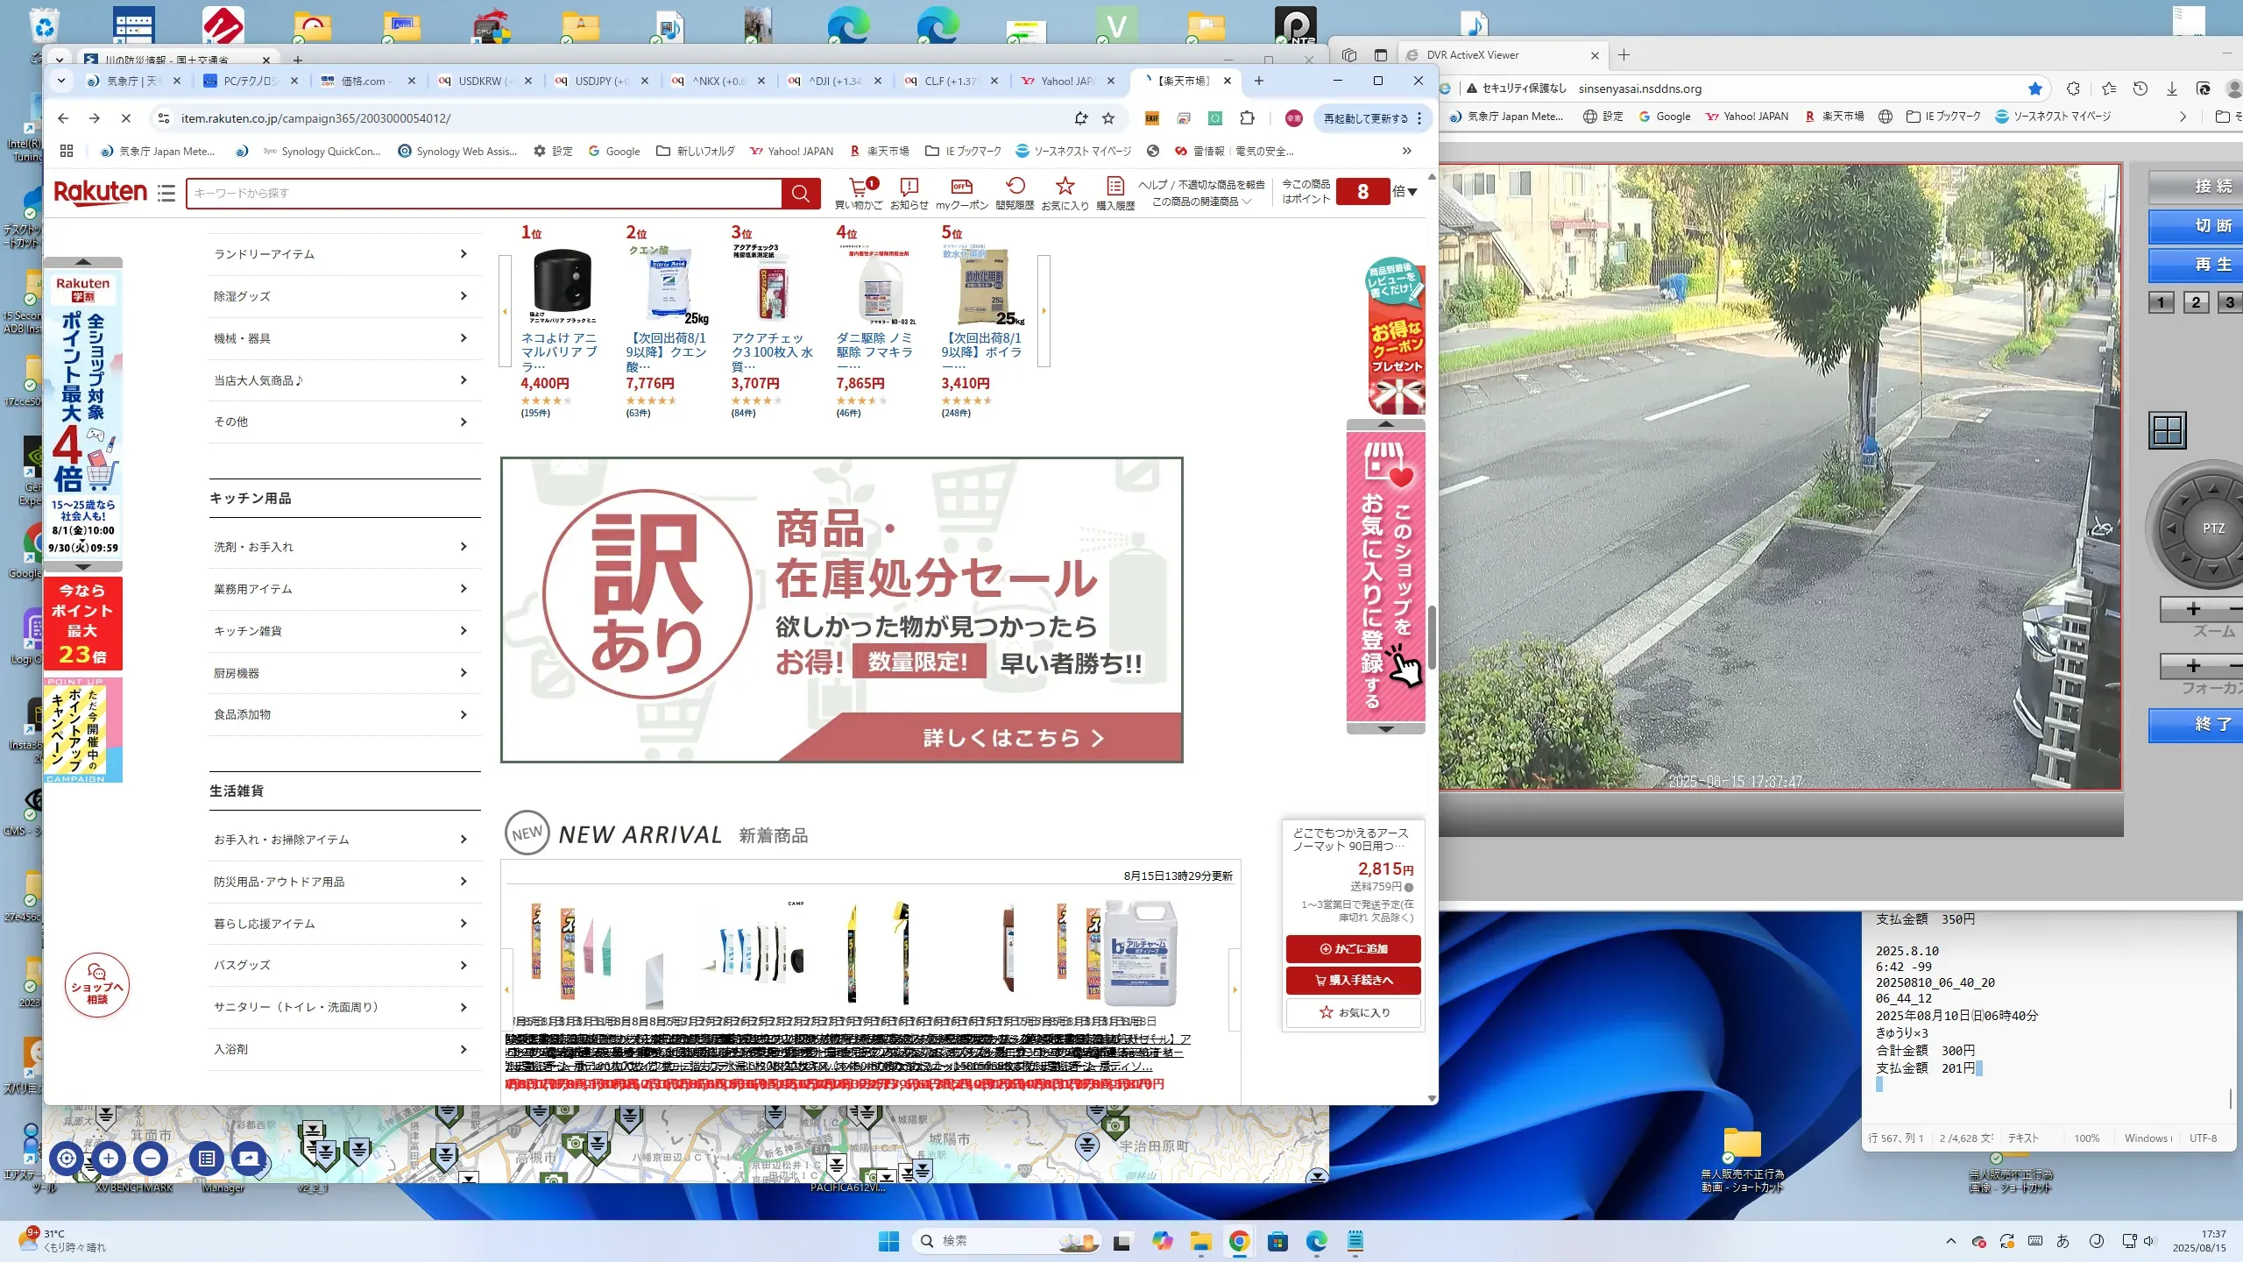
Task: Open お気に入り star icon in Rakuten header
Action: pyautogui.click(x=1065, y=187)
